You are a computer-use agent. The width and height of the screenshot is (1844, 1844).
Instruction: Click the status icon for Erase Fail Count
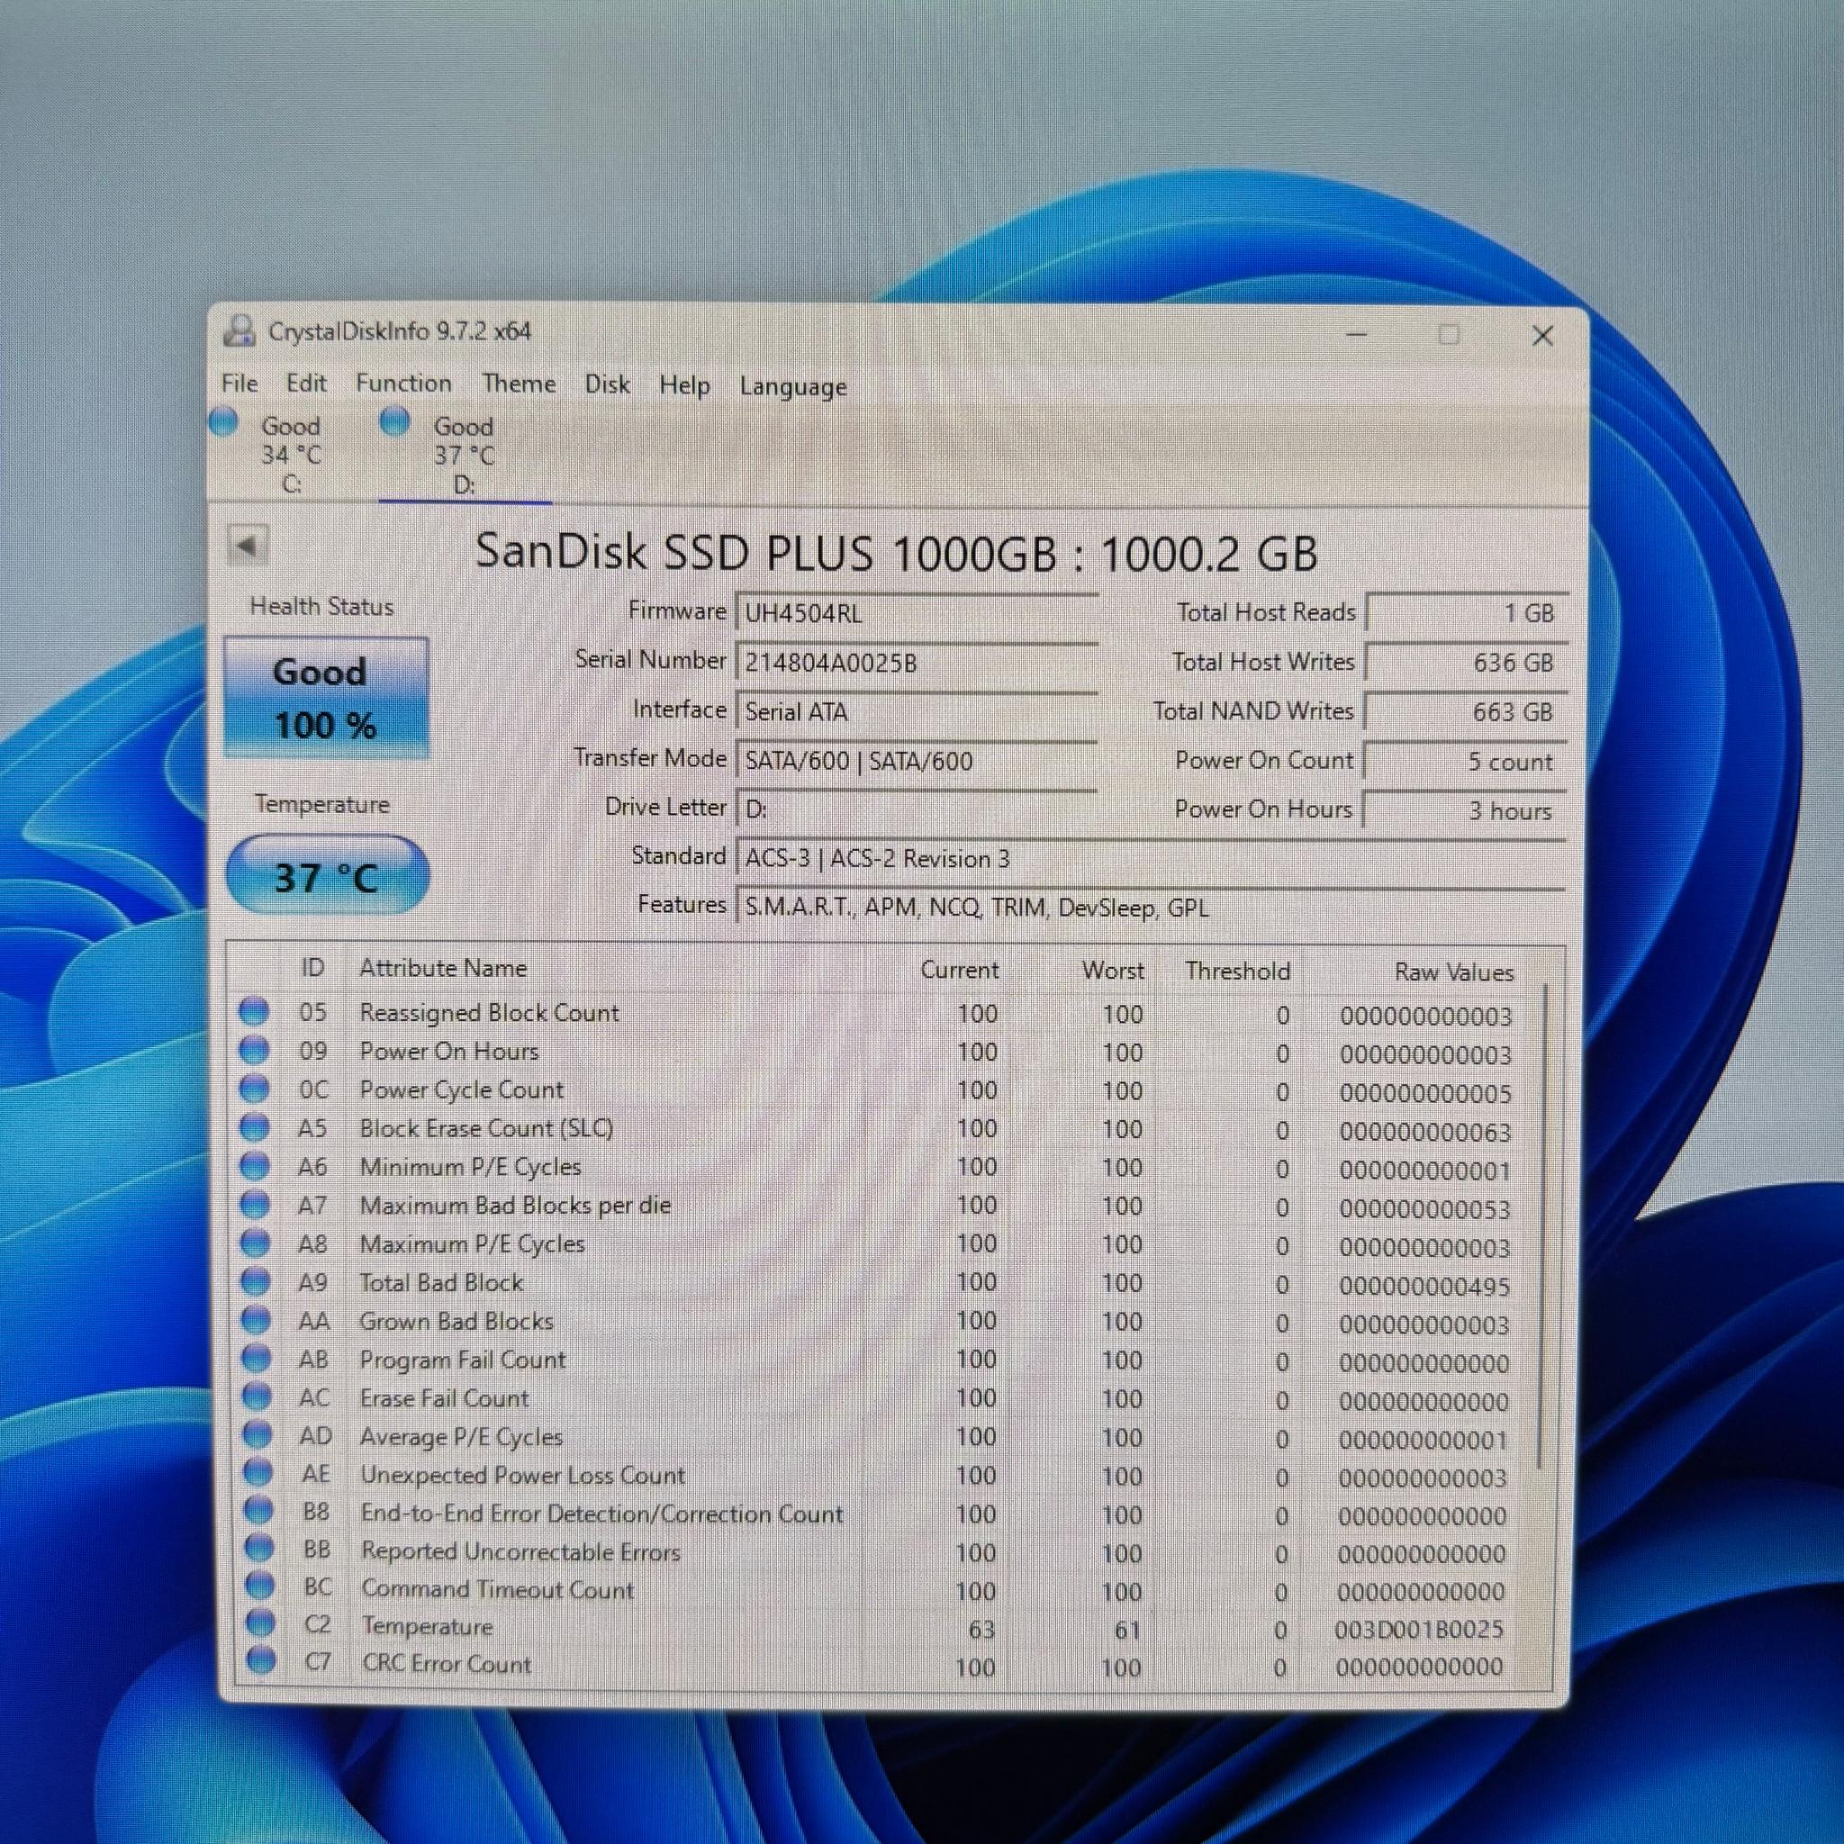point(257,1397)
